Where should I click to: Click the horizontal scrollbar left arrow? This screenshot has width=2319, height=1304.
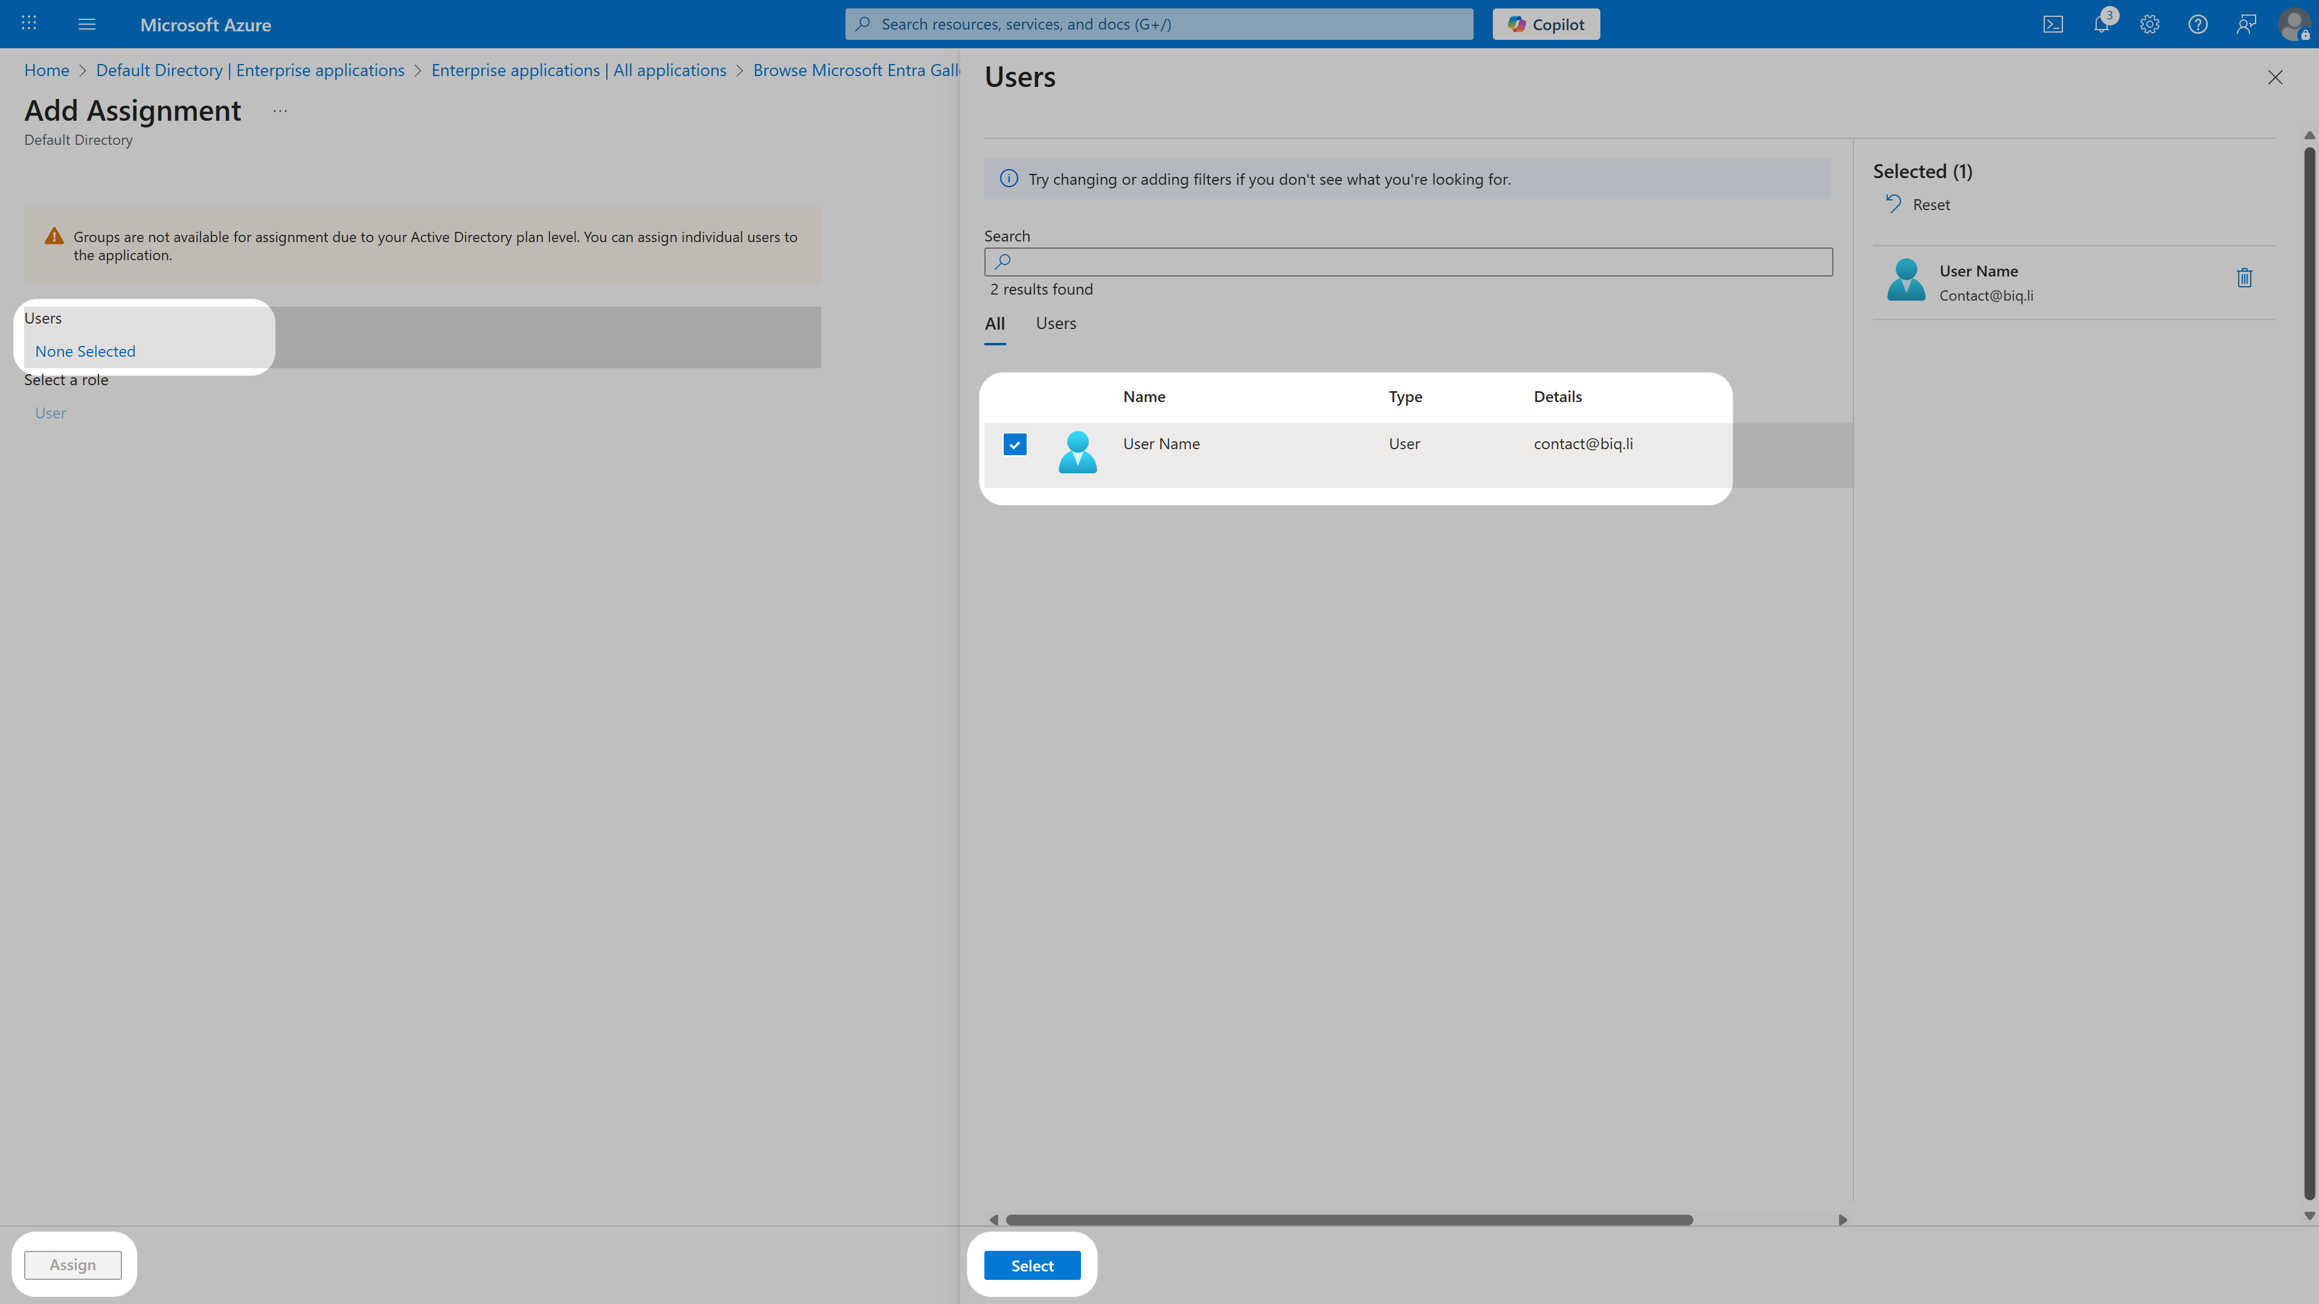click(993, 1219)
